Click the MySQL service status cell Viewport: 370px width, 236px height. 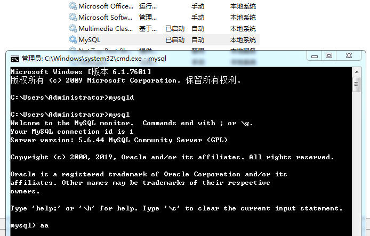[175, 39]
